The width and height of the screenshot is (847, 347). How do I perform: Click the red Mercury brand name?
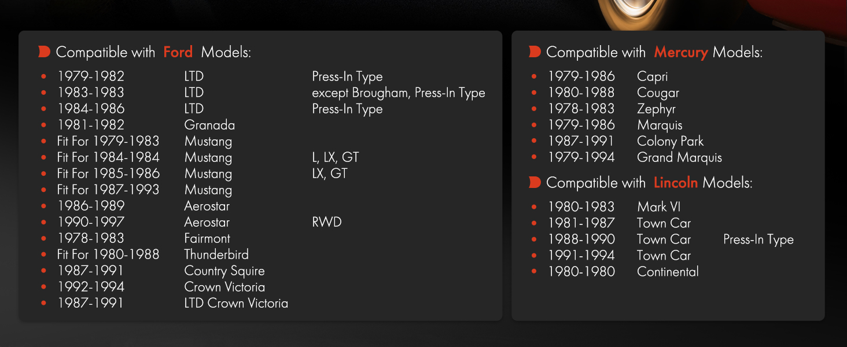681,53
